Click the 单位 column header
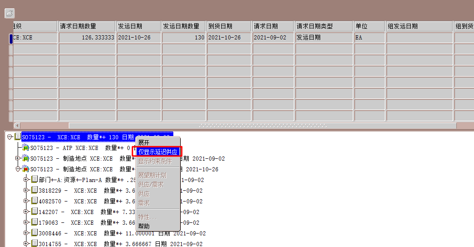Screen dimensions: 474x247 coord(370,26)
